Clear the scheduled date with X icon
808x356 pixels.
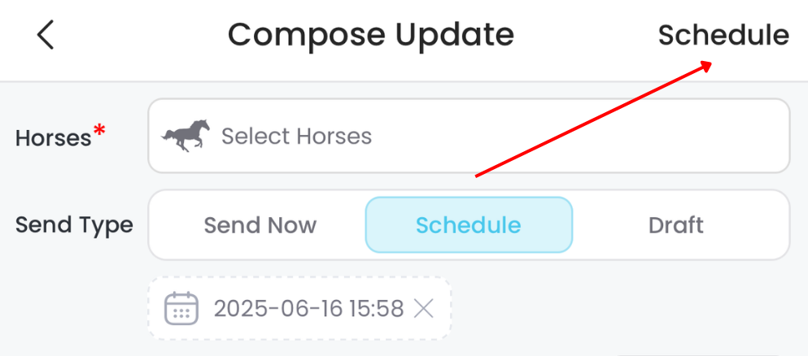coord(423,308)
